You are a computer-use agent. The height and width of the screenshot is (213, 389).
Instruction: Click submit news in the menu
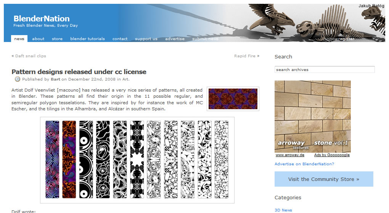[205, 39]
